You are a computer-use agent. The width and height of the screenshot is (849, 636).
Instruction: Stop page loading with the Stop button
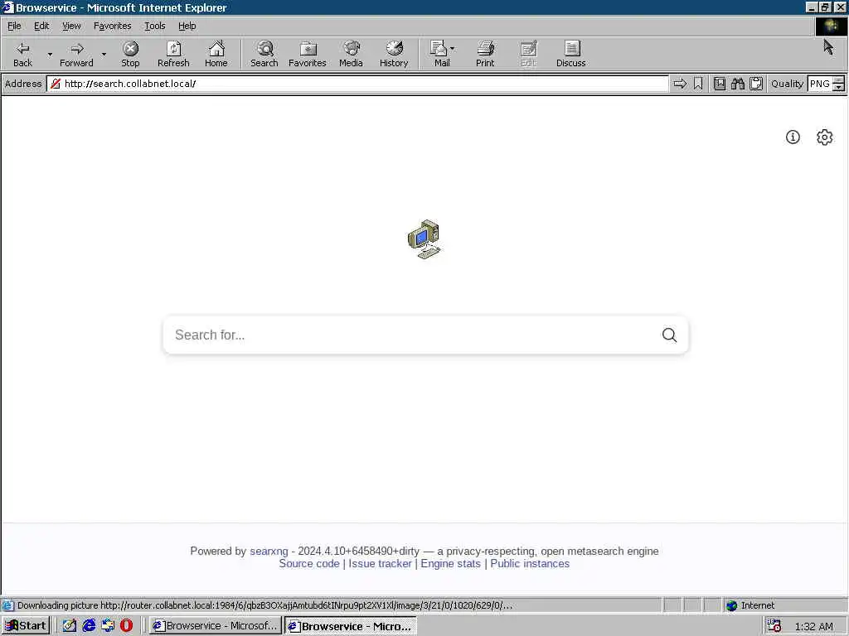(130, 54)
